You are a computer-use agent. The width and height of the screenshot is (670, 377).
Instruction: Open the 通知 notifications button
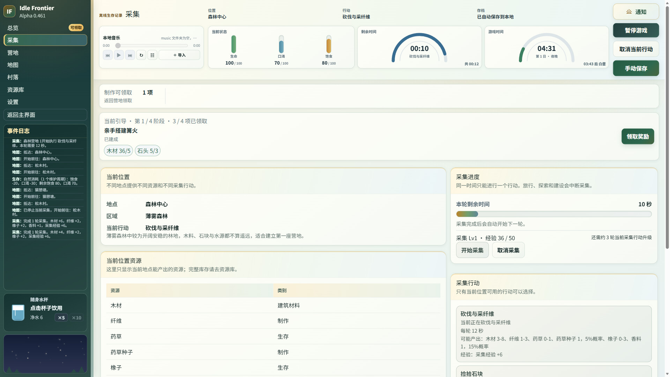pos(636,12)
